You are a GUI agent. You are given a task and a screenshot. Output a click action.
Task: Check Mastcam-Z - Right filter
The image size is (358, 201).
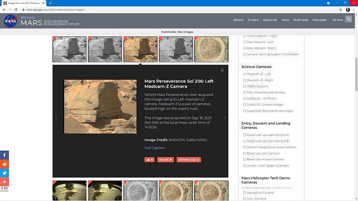tap(245, 80)
